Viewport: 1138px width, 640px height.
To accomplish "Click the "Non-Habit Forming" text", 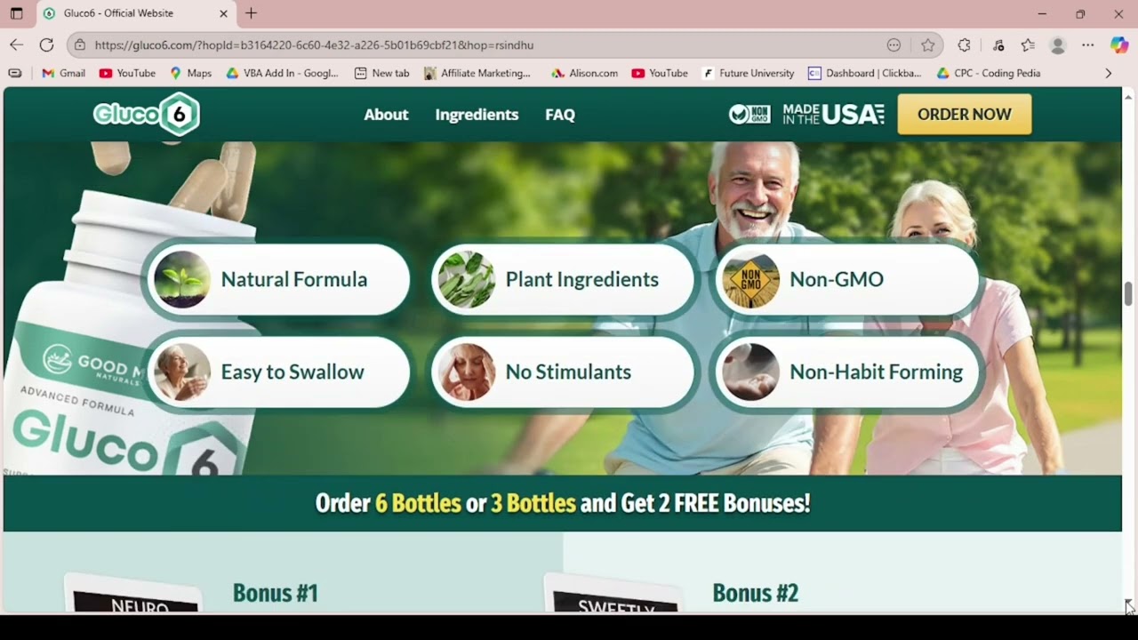I will [877, 372].
